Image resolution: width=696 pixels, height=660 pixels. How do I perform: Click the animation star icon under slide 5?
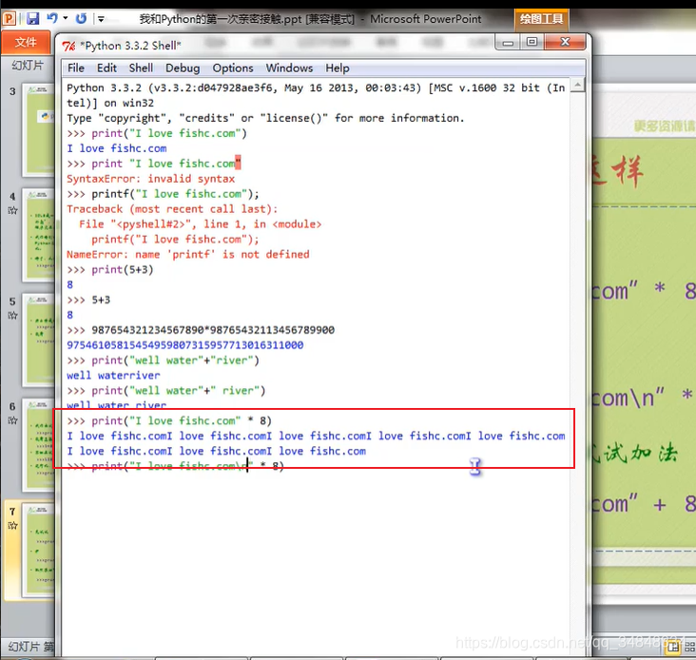pos(12,316)
